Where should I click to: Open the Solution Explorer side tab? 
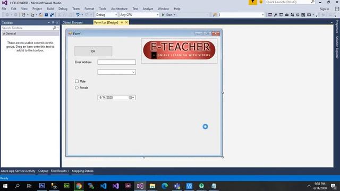[x=337, y=47]
